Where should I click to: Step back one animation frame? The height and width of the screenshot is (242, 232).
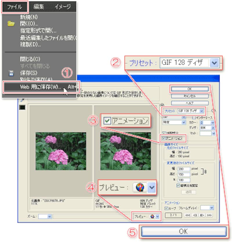click(x=196, y=215)
